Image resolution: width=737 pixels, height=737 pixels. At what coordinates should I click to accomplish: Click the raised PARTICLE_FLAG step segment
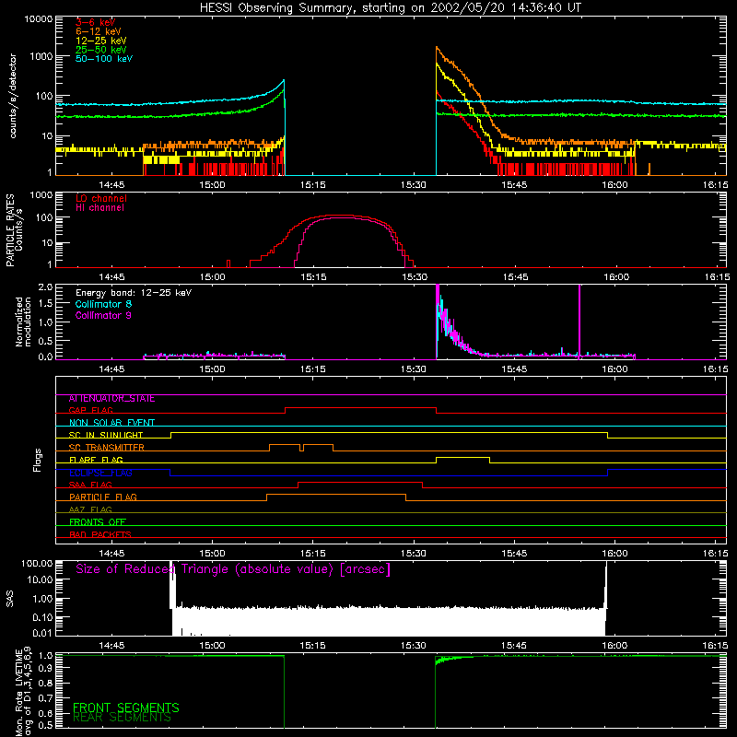336,495
